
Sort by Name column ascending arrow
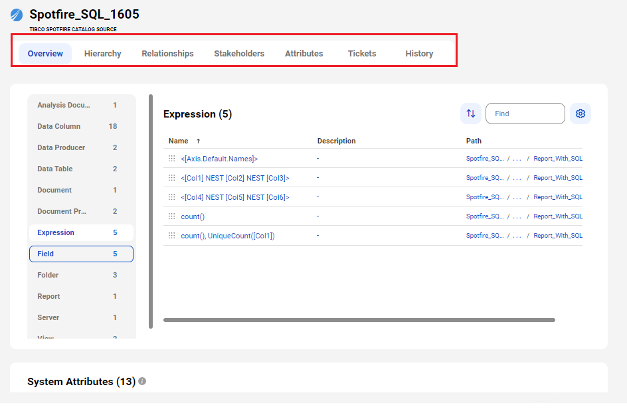coord(198,141)
